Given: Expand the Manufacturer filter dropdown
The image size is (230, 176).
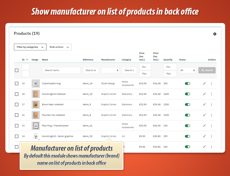Looking at the screenshot, I should pyautogui.click(x=110, y=70).
